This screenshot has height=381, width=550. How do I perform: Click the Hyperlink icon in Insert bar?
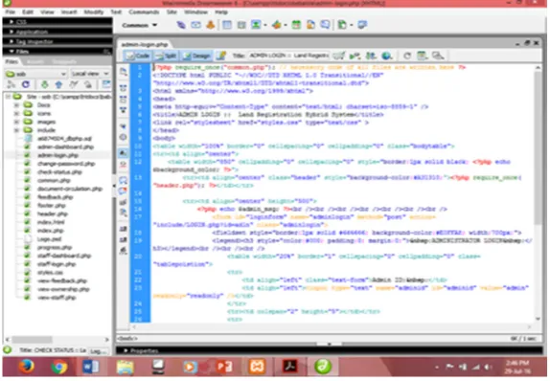click(x=181, y=25)
